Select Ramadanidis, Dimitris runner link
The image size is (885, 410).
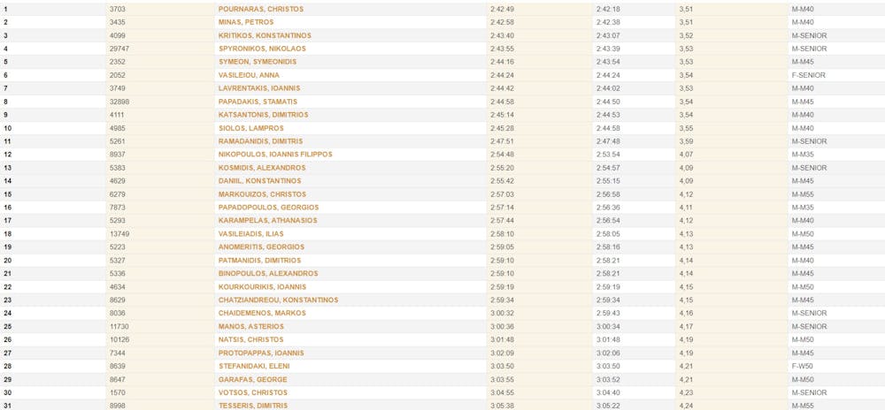pos(260,141)
